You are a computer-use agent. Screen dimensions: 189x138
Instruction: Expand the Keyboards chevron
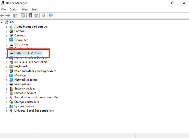pos(7,67)
